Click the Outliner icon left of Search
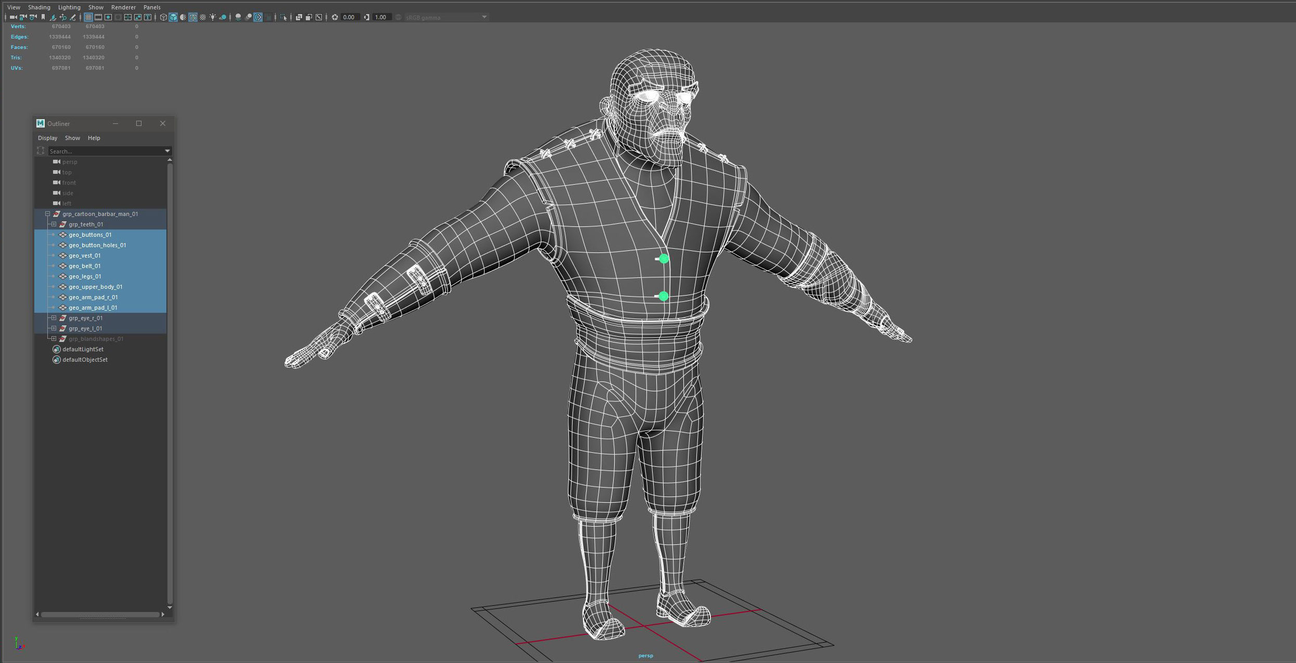 (x=41, y=151)
